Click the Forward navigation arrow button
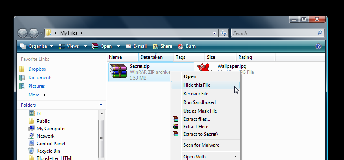 coord(33,33)
